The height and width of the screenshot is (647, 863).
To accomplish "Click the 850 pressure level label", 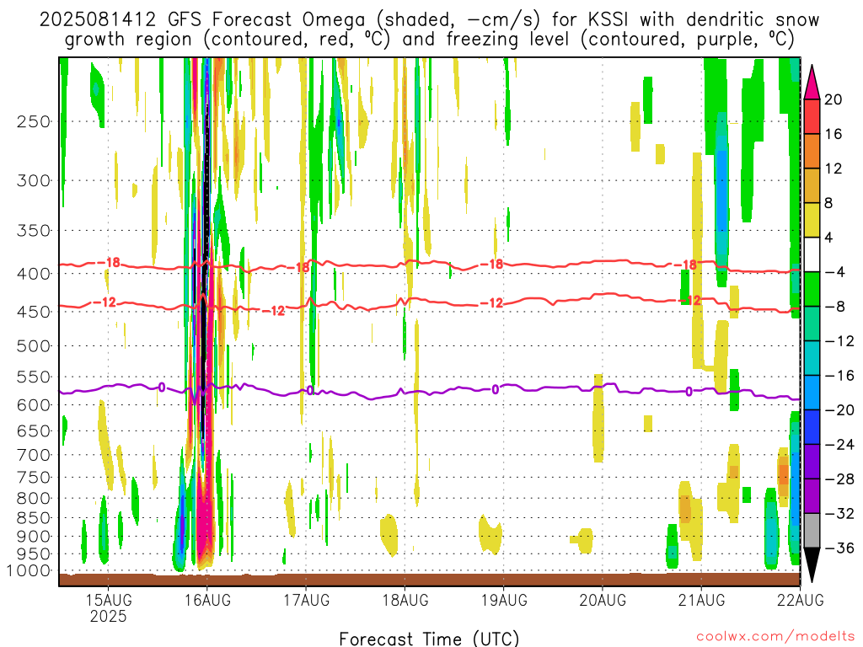I will pyautogui.click(x=34, y=518).
